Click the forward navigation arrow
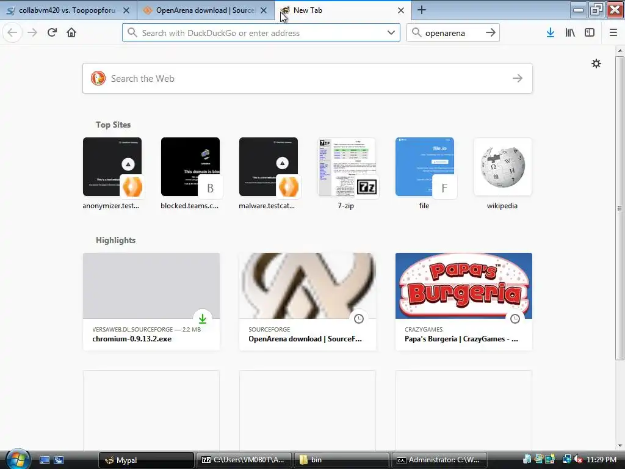The image size is (625, 469). [x=32, y=33]
